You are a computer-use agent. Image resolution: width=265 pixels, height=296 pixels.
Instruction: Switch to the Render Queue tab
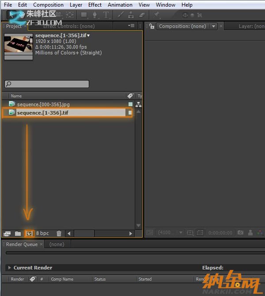pos(22,244)
